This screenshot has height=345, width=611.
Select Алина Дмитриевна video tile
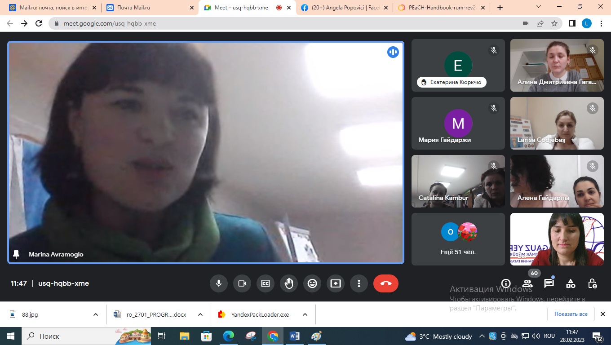pos(557,66)
